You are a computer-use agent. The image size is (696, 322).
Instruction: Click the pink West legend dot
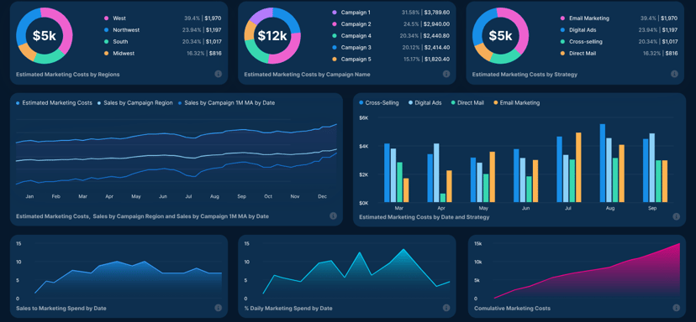pos(106,18)
